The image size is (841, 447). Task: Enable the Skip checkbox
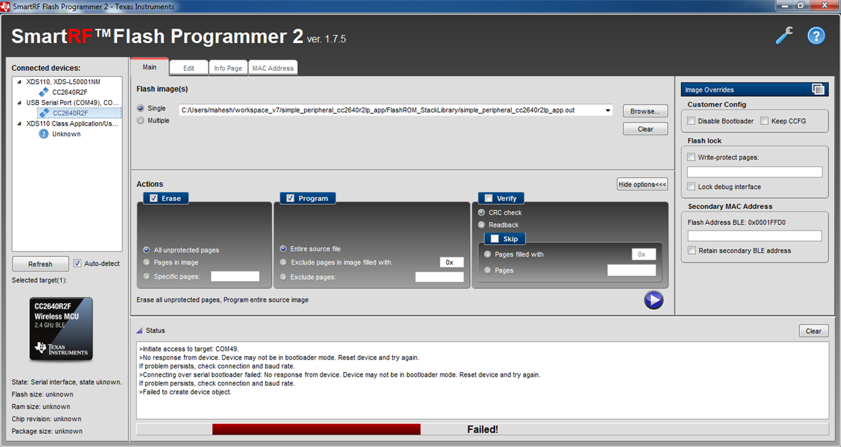[x=495, y=239]
